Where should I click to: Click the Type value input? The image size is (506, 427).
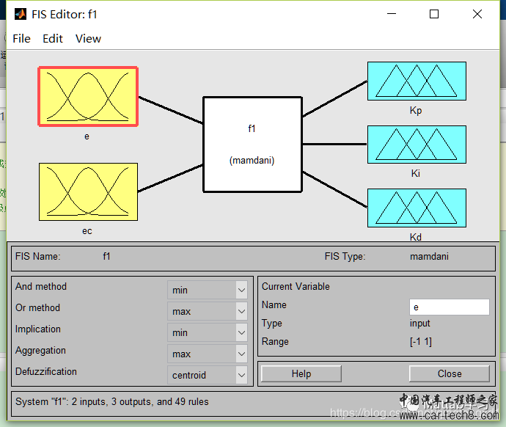pos(420,323)
